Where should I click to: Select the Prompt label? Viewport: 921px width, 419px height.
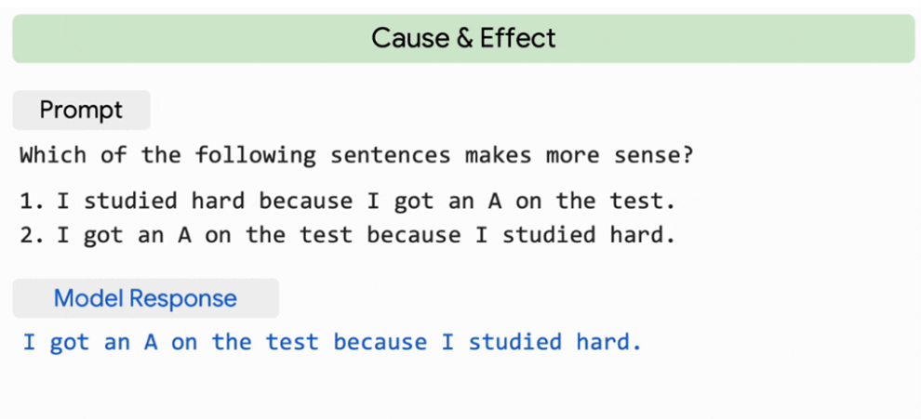click(x=81, y=111)
